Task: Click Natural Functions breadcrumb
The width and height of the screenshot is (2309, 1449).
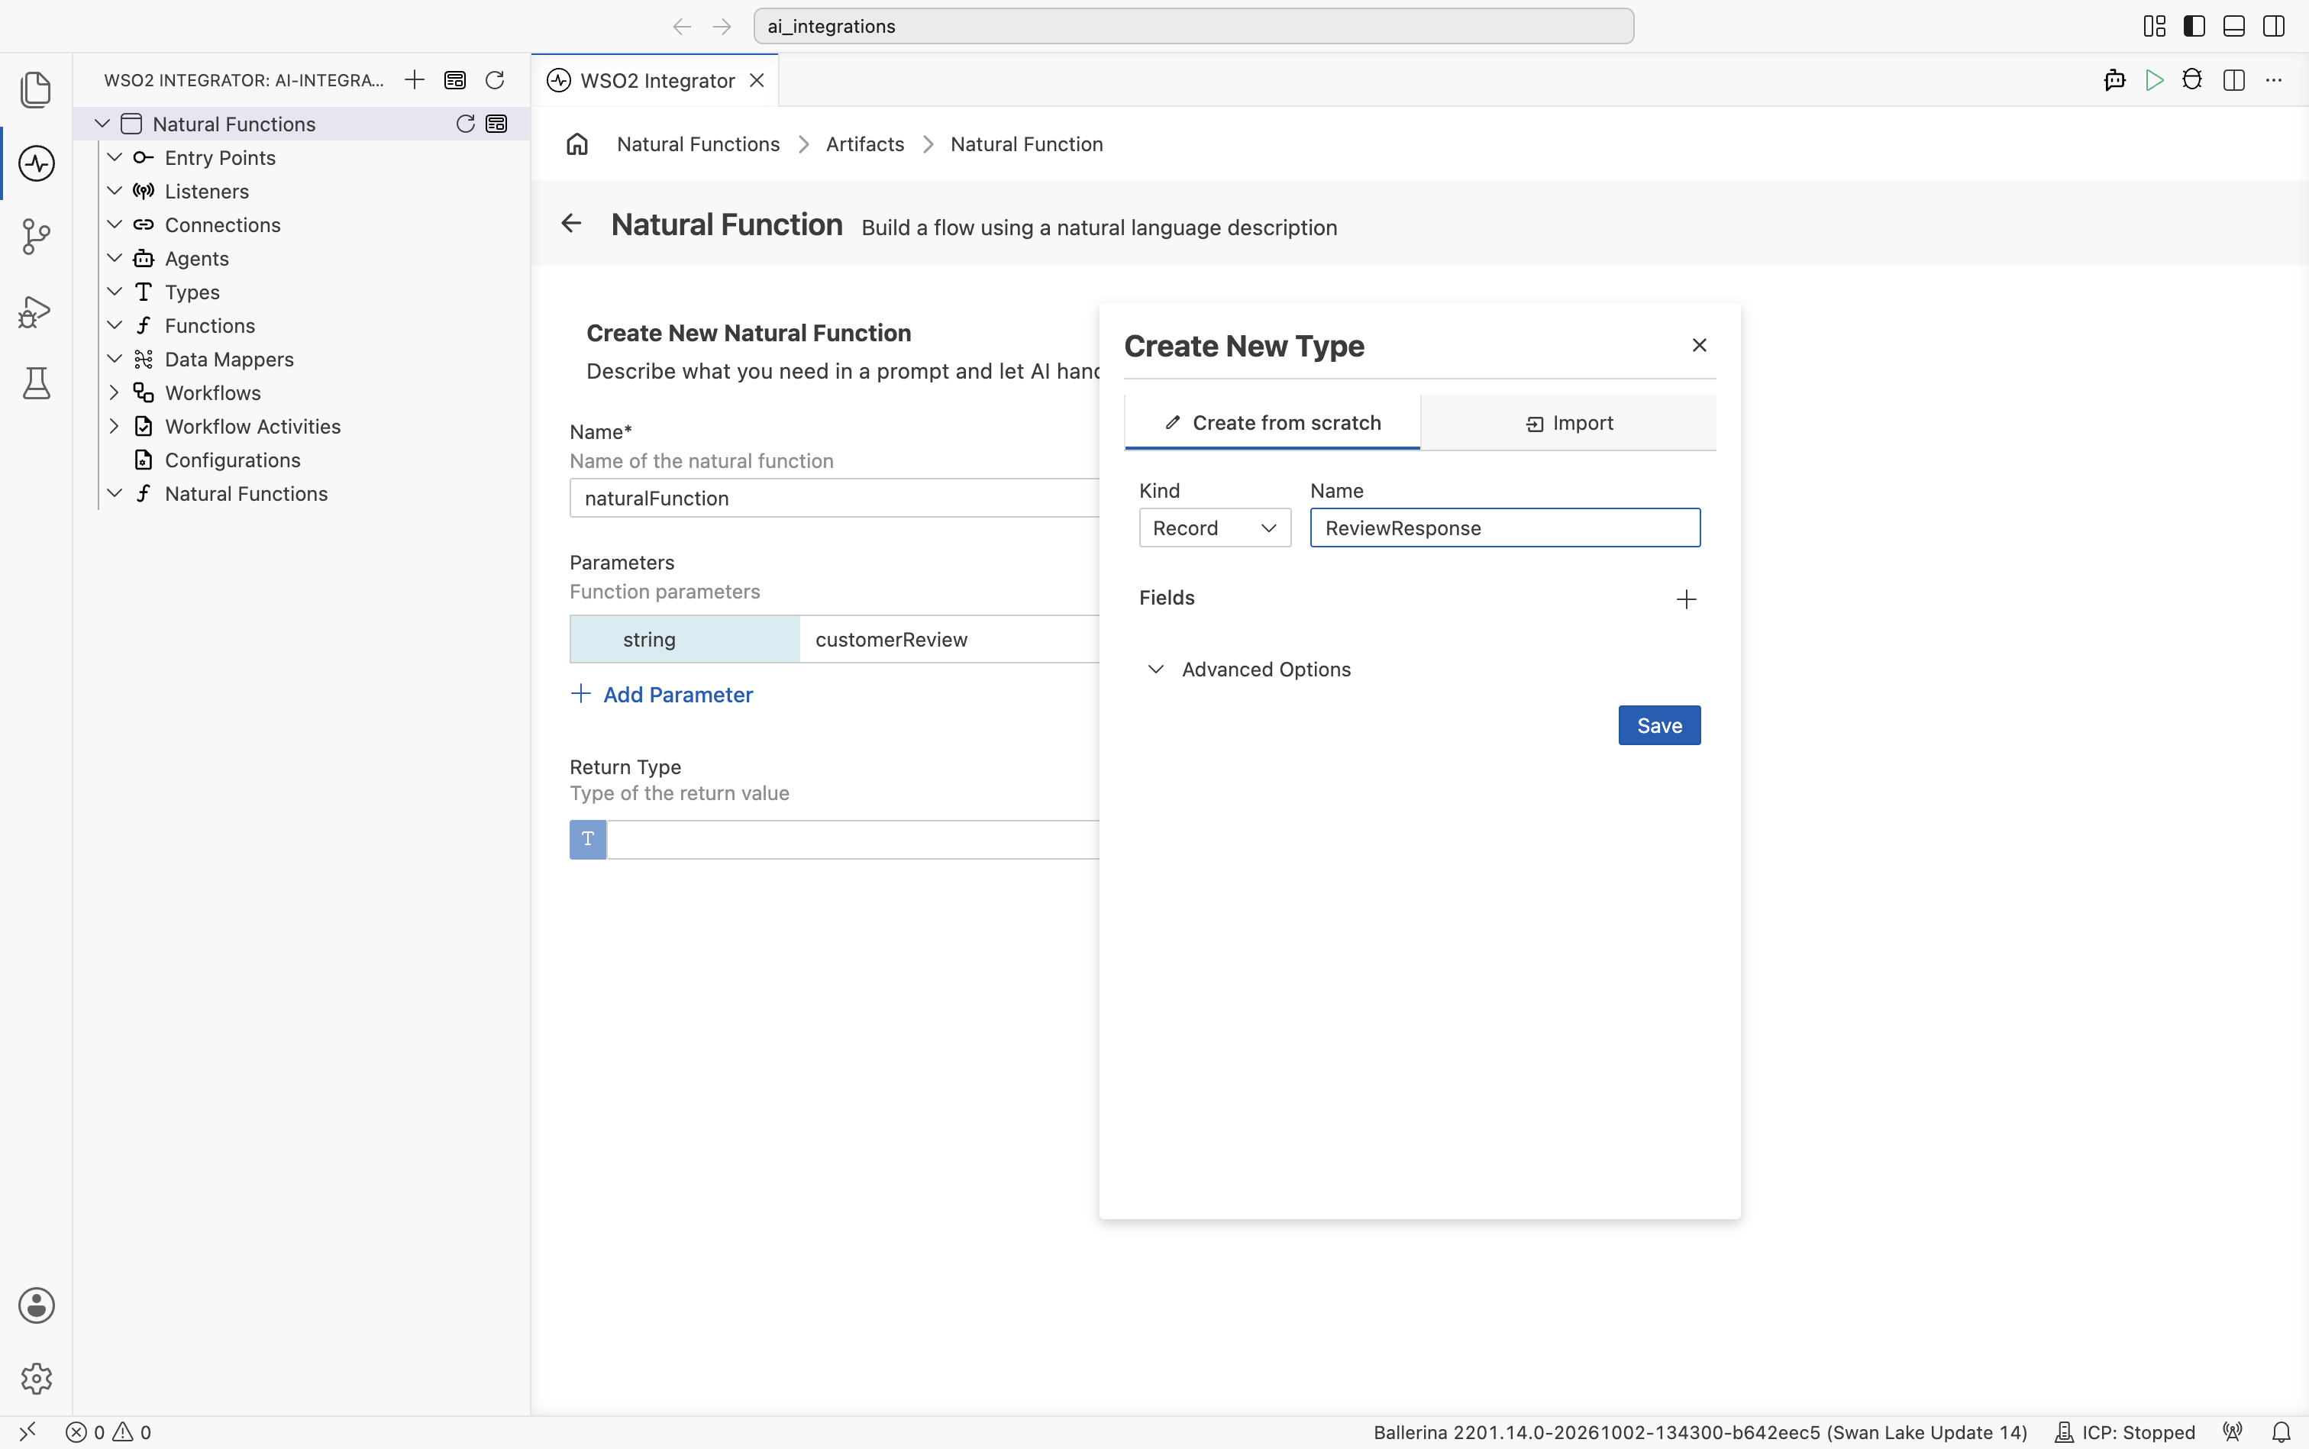Action: point(698,144)
